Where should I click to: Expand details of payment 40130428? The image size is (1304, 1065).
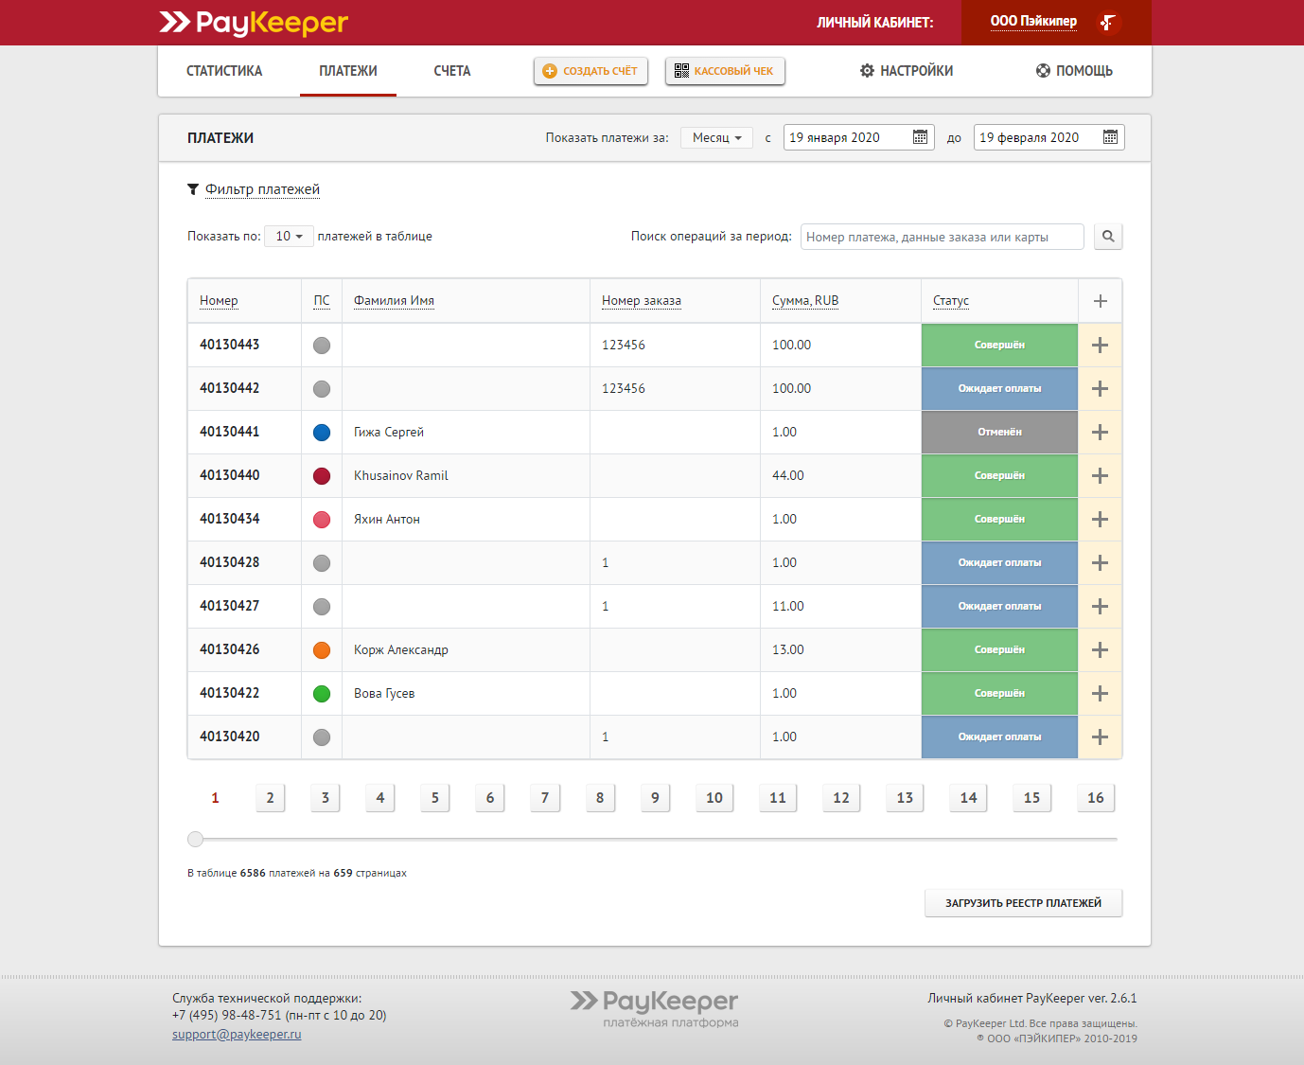pyautogui.click(x=1100, y=562)
